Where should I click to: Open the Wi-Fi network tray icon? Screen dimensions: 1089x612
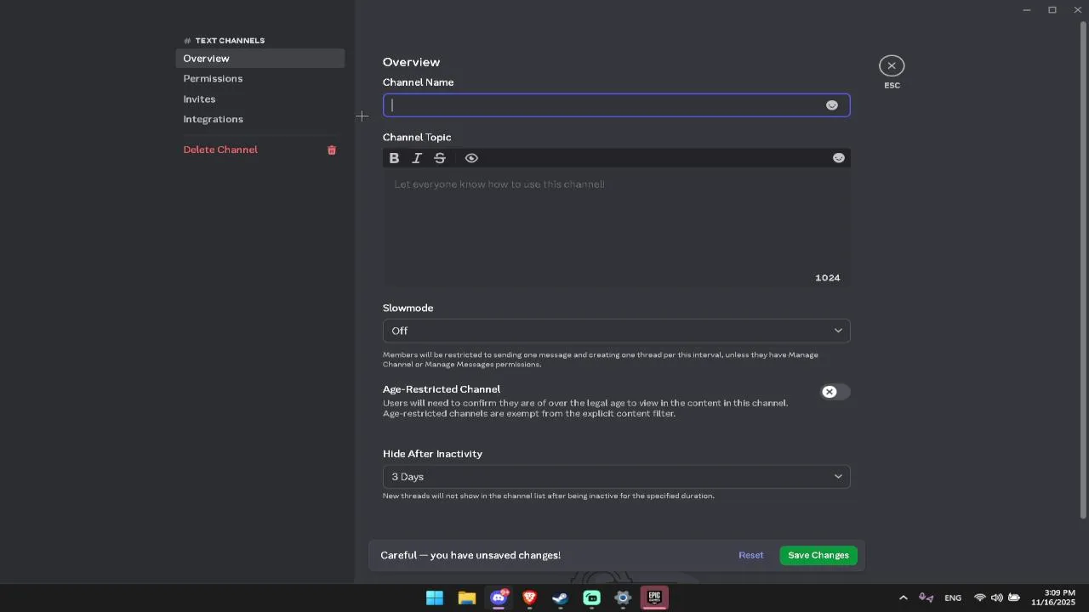tap(979, 598)
